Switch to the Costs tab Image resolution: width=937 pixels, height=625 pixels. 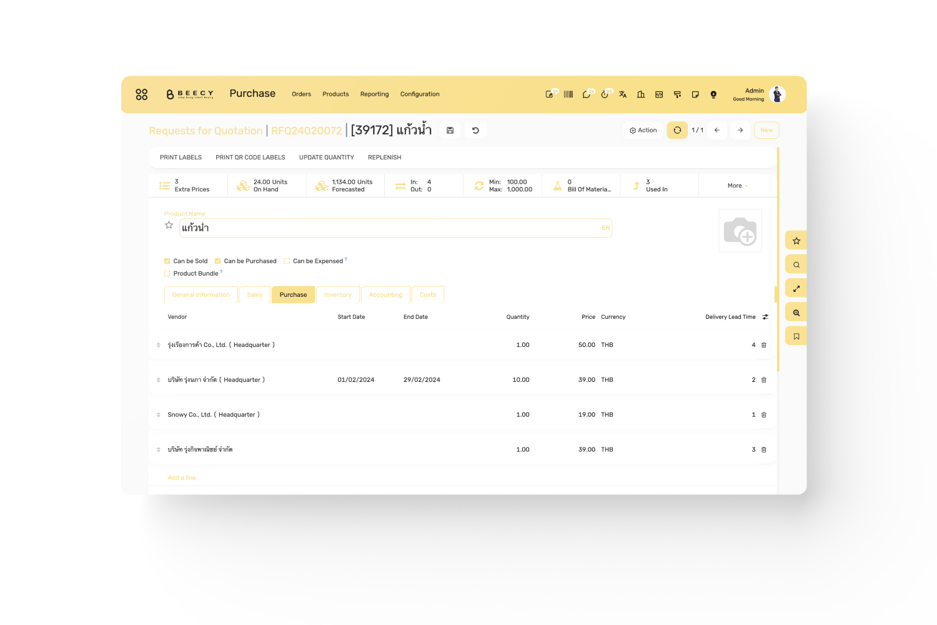pos(428,295)
